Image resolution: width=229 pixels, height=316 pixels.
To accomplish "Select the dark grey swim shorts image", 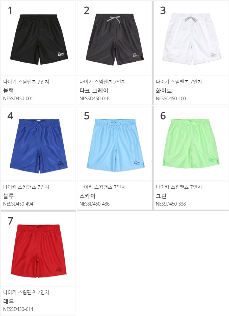I will pyautogui.click(x=115, y=39).
